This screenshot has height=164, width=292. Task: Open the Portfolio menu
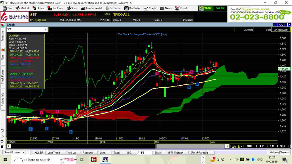[132, 8]
